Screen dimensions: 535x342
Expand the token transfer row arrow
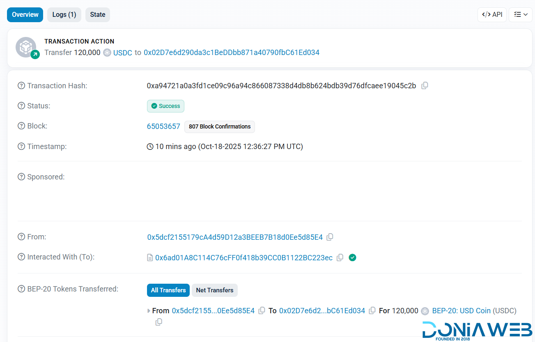pyautogui.click(x=149, y=311)
